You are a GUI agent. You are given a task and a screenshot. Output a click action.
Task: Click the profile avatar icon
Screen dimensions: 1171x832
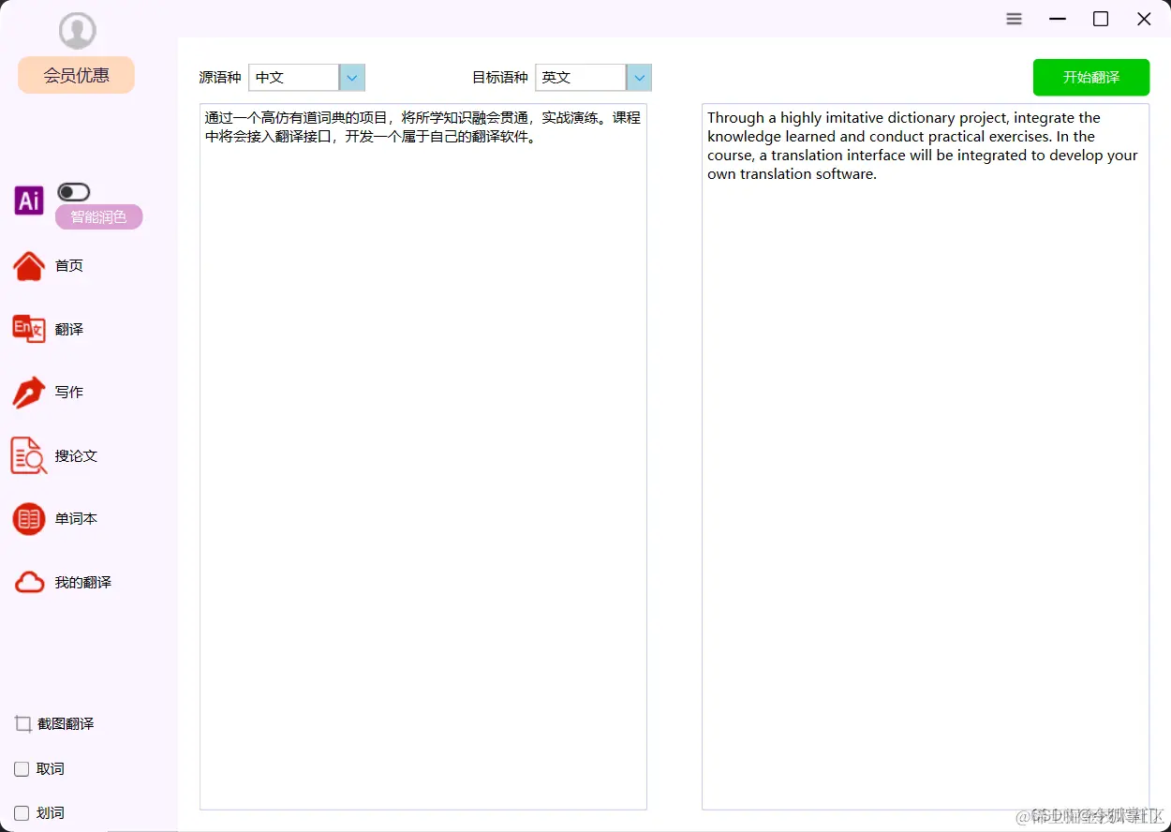click(x=77, y=29)
